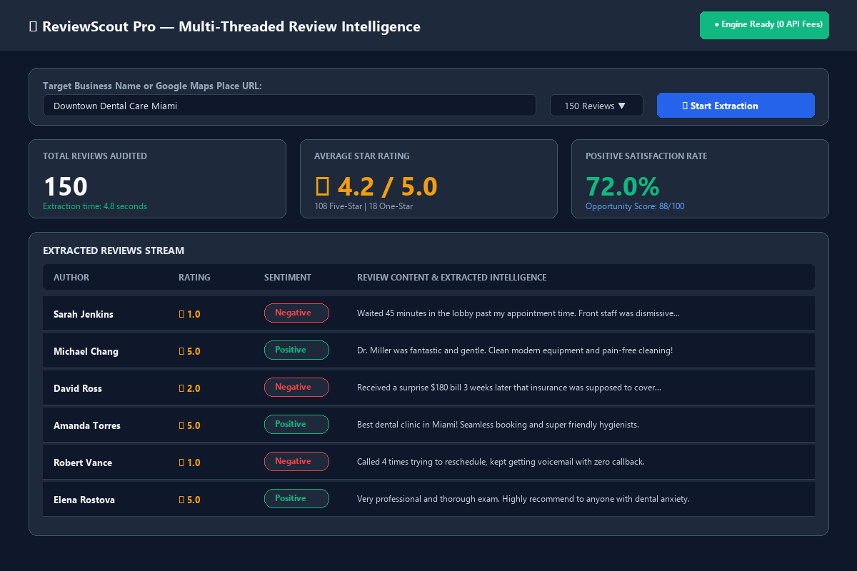Click the Negative badge for David Ross

[296, 387]
